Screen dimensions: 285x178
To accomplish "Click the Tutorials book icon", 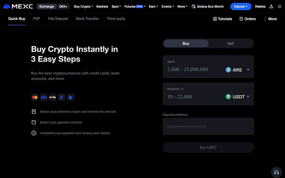I will pos(215,19).
